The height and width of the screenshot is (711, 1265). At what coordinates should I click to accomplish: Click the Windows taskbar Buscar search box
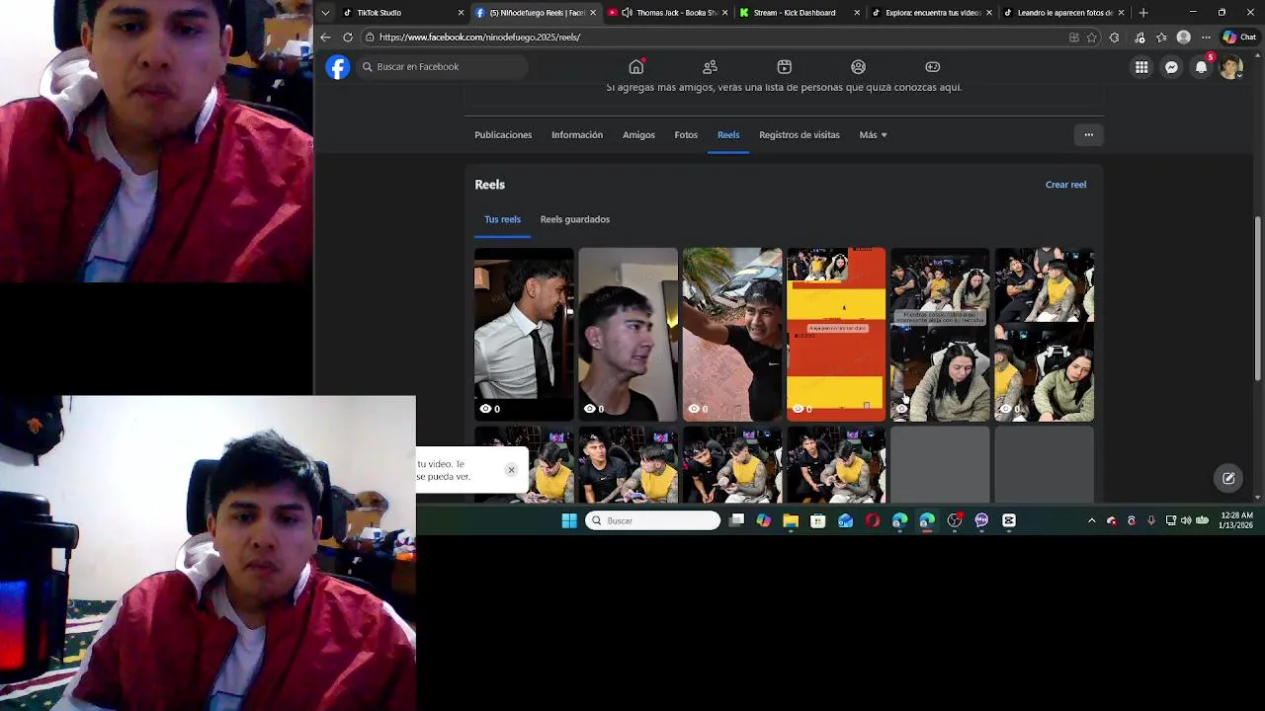pos(653,520)
